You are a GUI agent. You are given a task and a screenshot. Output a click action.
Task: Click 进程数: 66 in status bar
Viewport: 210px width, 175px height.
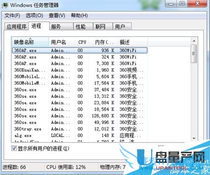[14, 167]
